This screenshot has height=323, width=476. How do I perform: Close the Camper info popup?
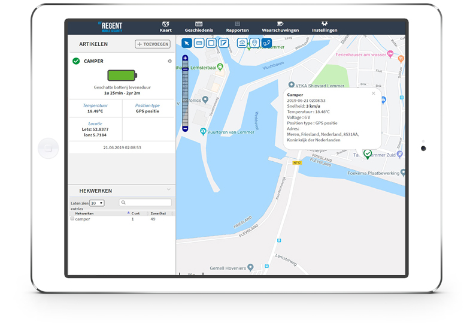[374, 93]
